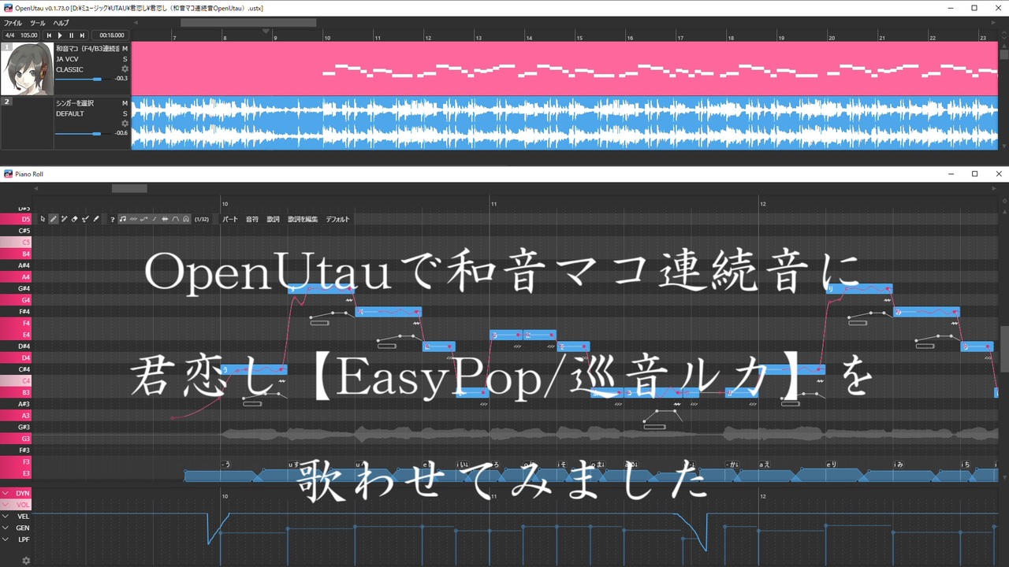Screen dimensions: 1009x567
Task: Click the 和音マコ singer avatar thumbnail
Action: [x=27, y=69]
